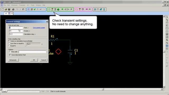This screenshot has height=95, width=169.
Task: Click the Screen, s field showing 10
Action: click(x=16, y=31)
